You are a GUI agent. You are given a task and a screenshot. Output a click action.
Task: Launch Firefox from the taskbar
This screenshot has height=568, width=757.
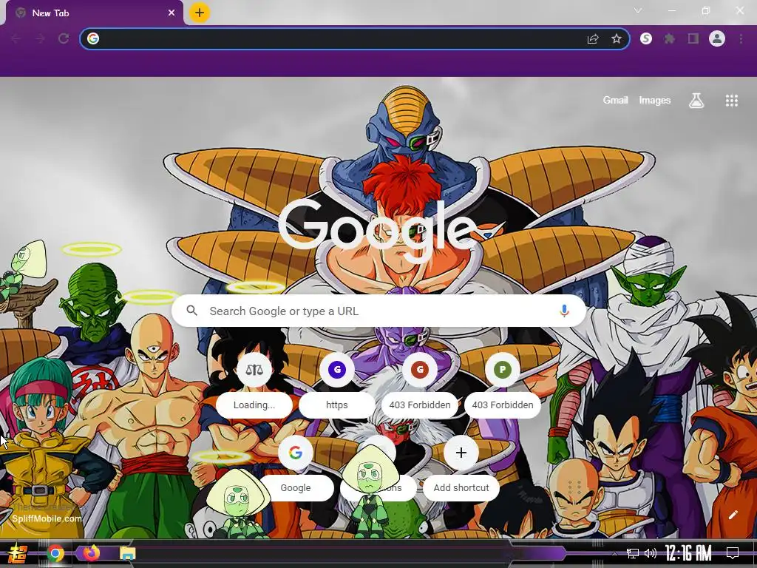[x=91, y=553]
